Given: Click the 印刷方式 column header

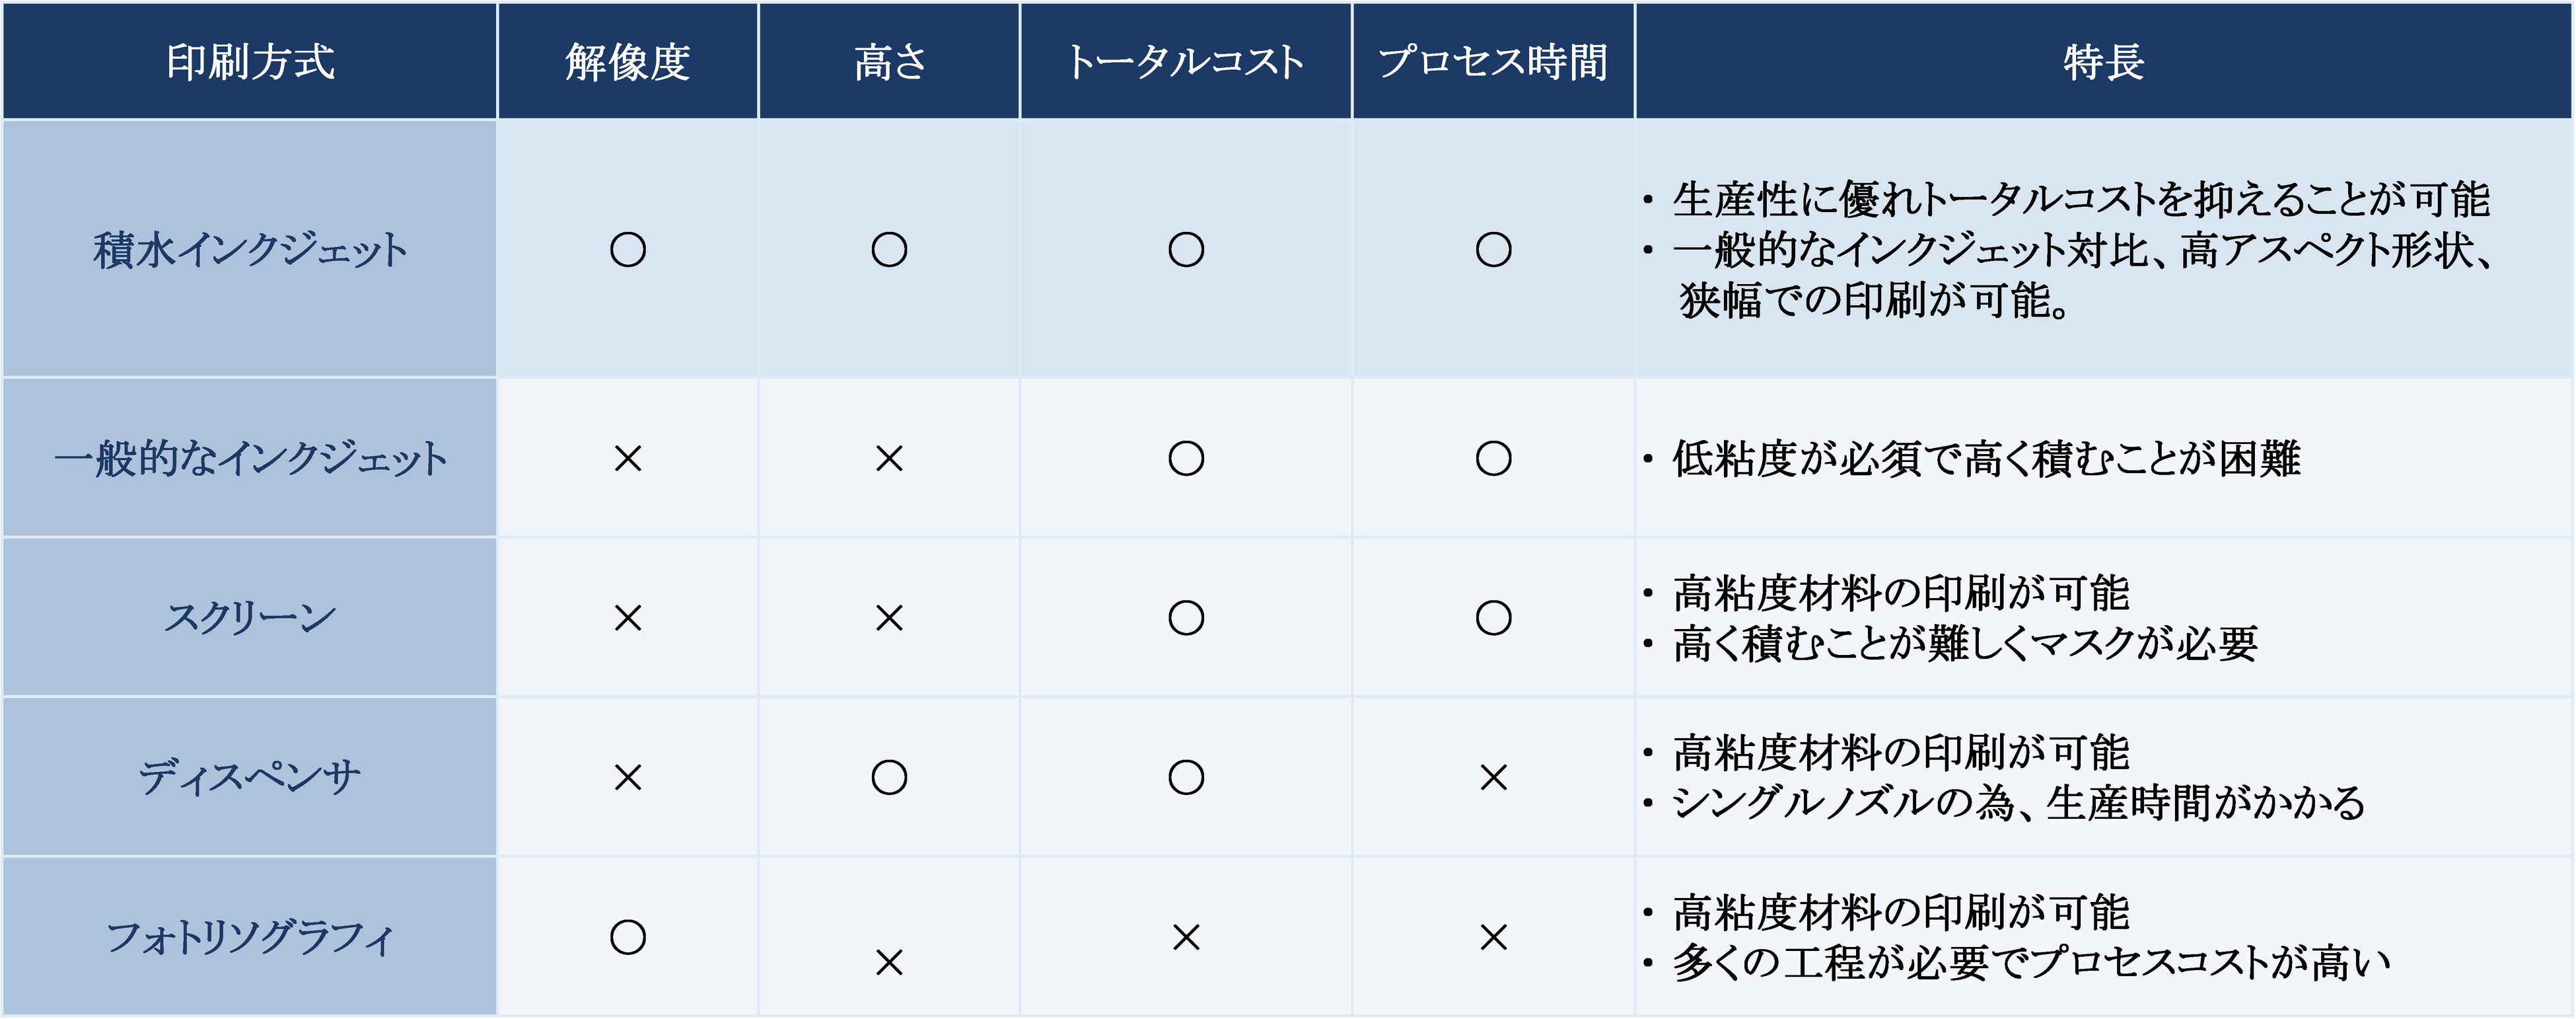Looking at the screenshot, I should click(250, 62).
